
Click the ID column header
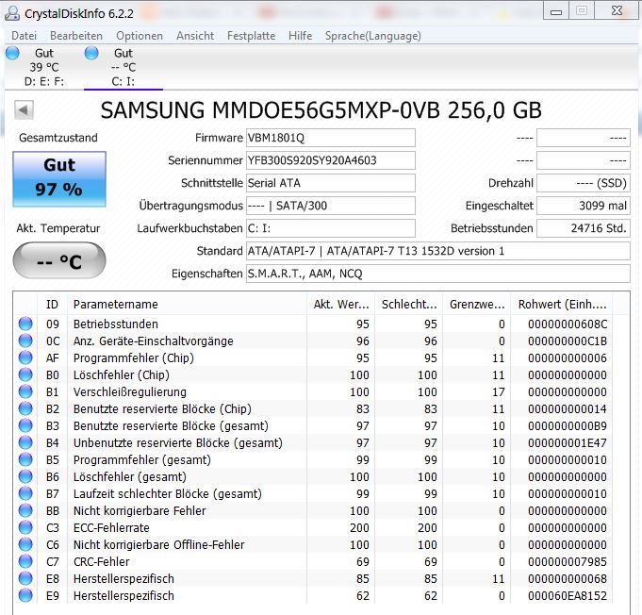click(52, 305)
